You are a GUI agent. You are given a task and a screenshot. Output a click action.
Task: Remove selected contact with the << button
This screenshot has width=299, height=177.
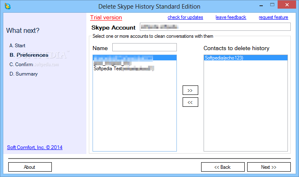click(190, 102)
